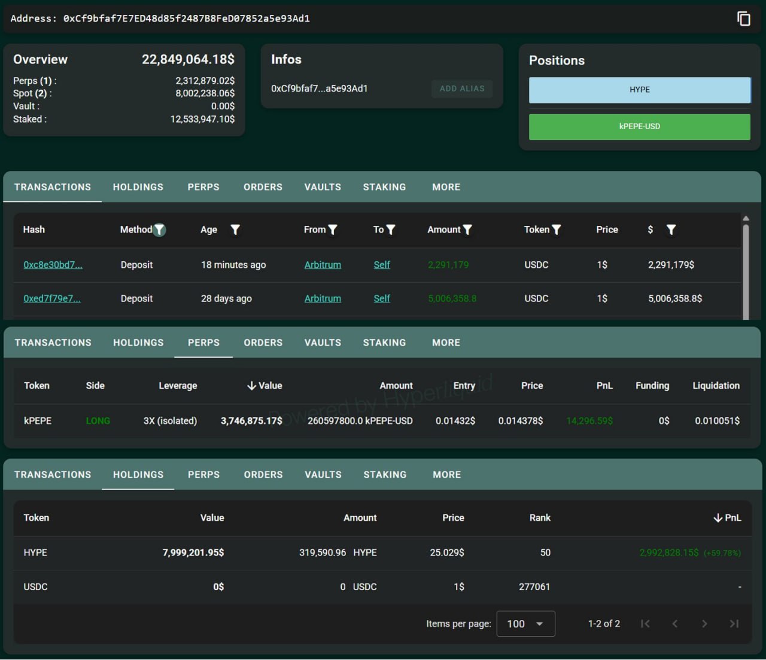Image resolution: width=766 pixels, height=660 pixels.
Task: Open the From column filter
Action: click(333, 230)
